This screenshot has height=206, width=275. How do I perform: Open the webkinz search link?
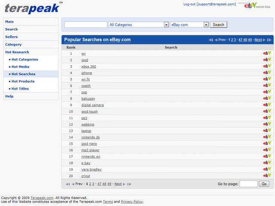(88, 124)
